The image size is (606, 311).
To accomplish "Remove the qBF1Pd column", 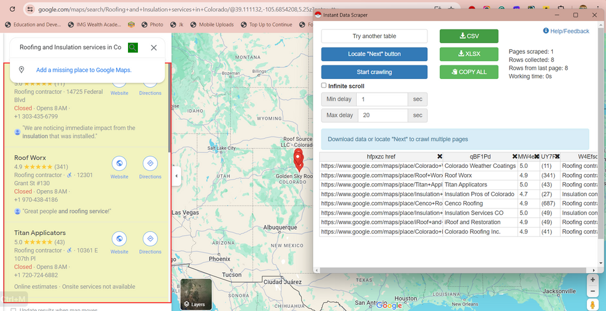I will click(514, 156).
